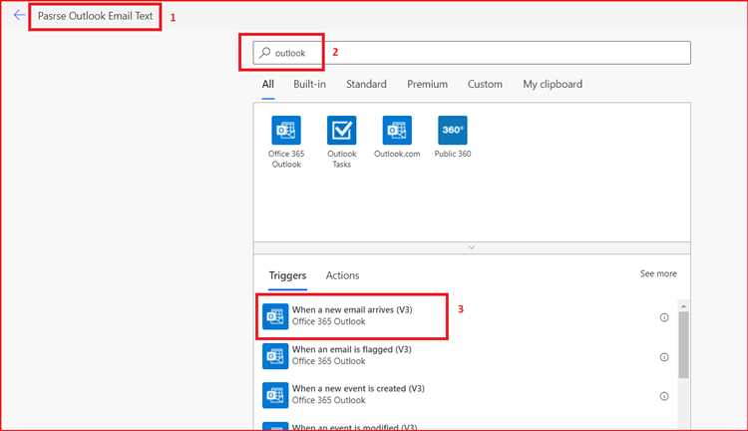Image resolution: width=748 pixels, height=431 pixels.
Task: Show info for When a new event is created
Action: (664, 396)
